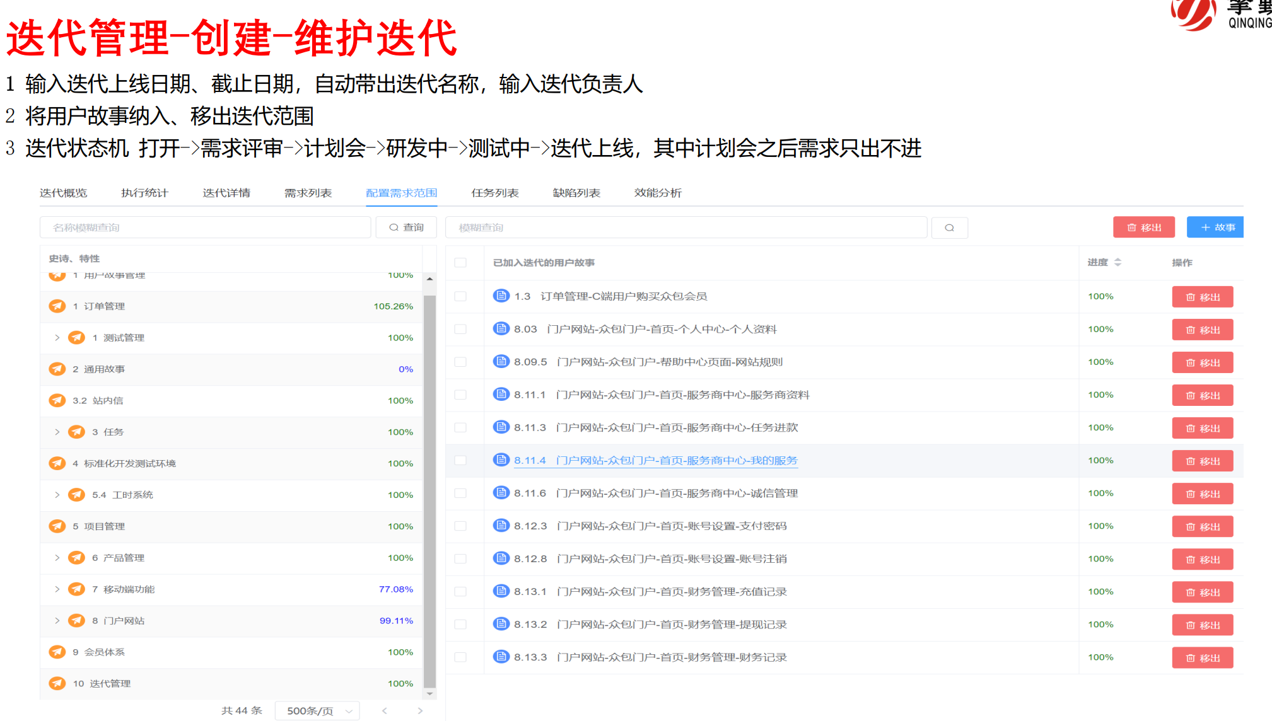
Task: Expand the 移动端功能 tree node
Action: (57, 589)
